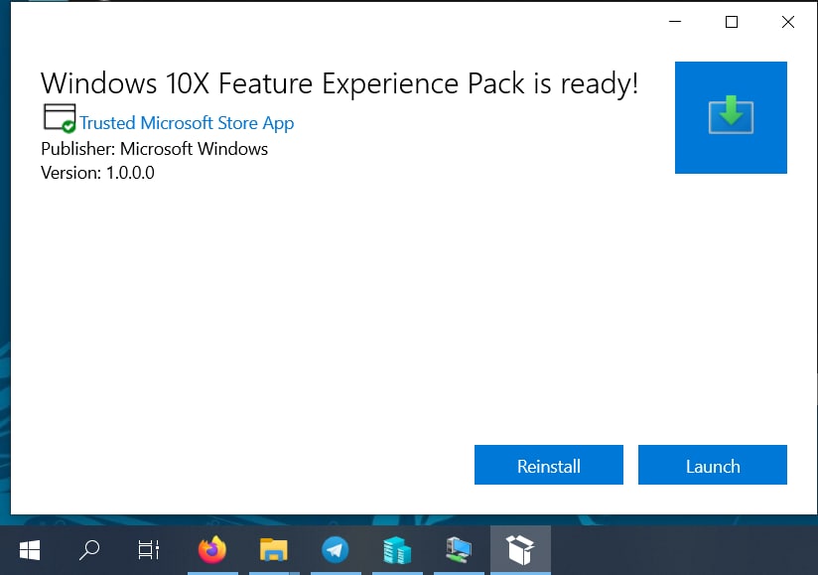Viewport: 818px width, 575px height.
Task: Click the blue download package tile
Action: [731, 117]
